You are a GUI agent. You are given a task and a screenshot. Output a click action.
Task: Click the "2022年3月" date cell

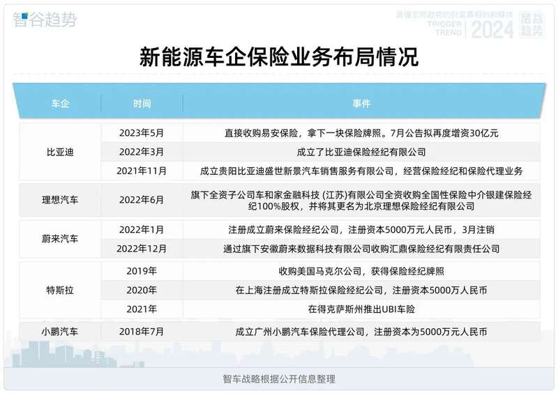click(142, 152)
